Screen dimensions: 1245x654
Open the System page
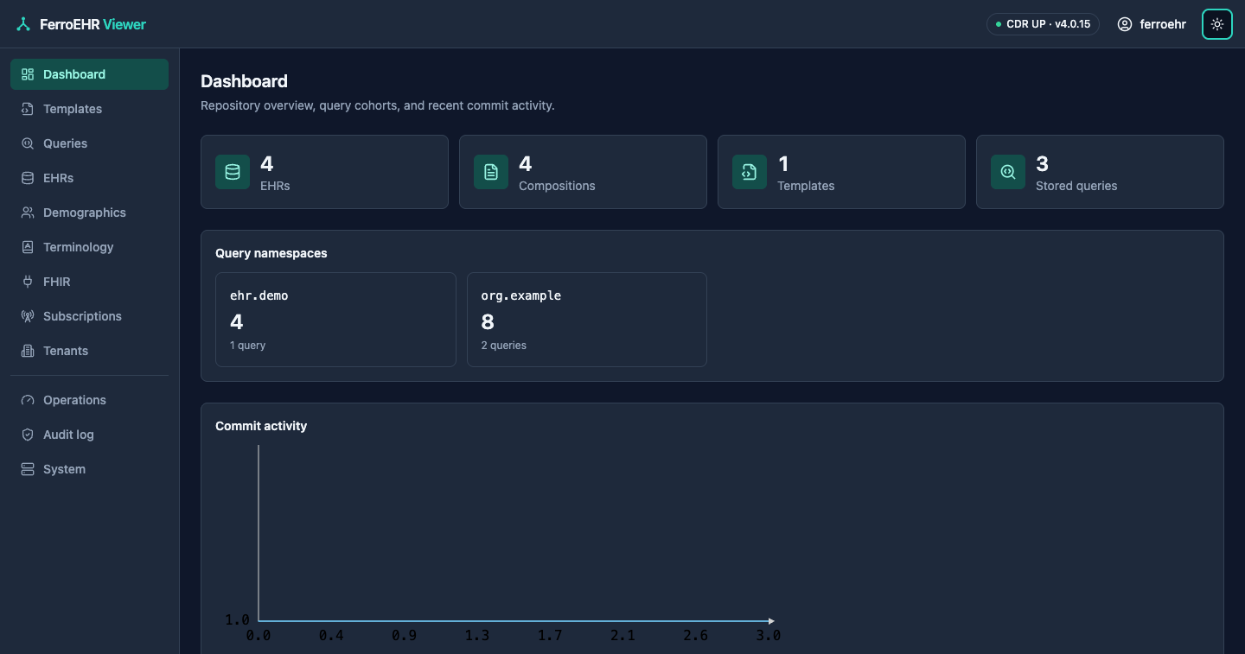coord(89,469)
